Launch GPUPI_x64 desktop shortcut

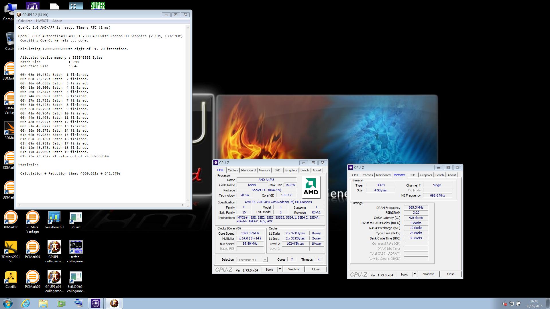(x=54, y=282)
